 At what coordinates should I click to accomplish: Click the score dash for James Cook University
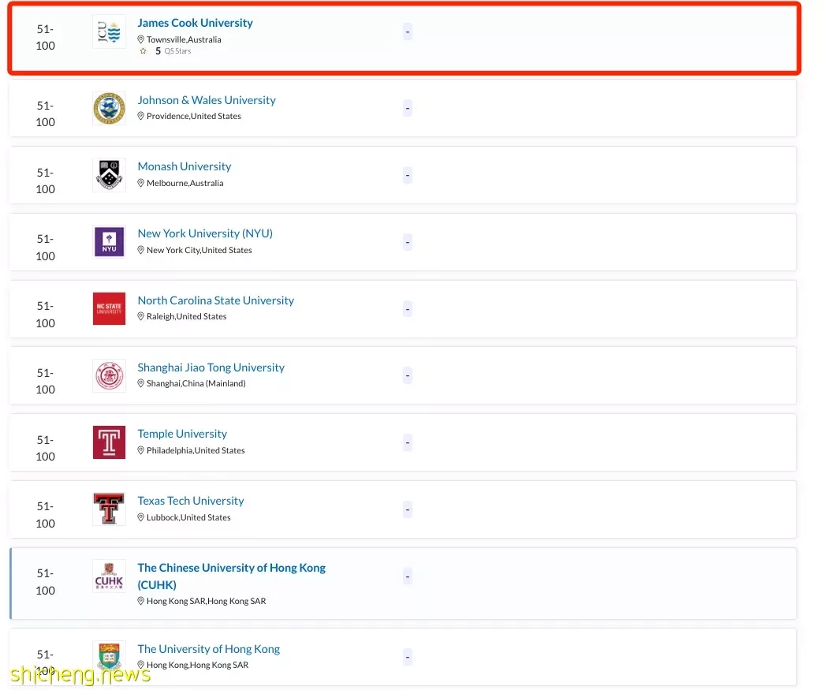point(408,32)
